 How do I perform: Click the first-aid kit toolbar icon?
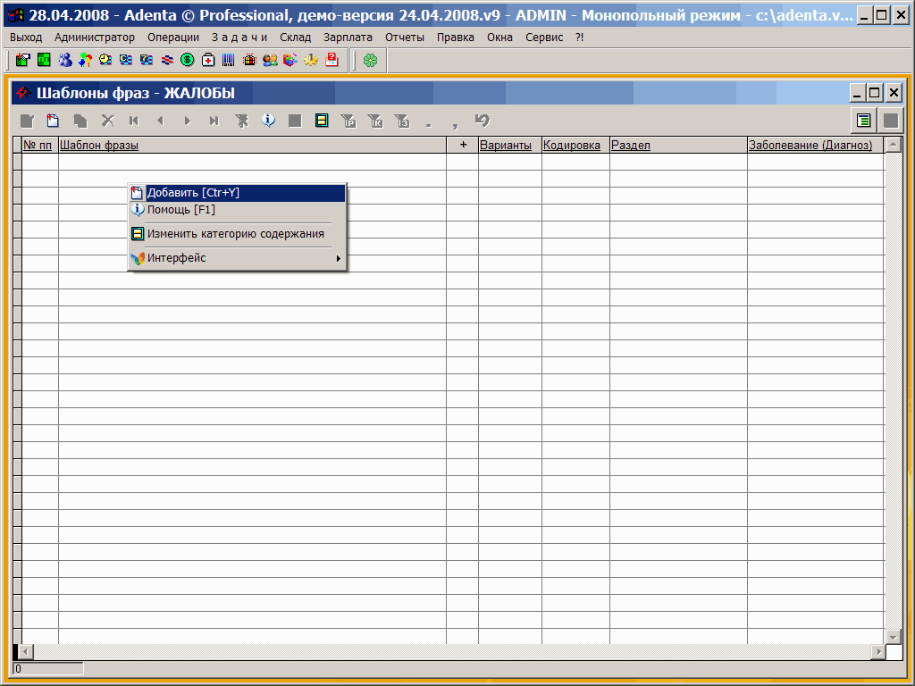coord(208,60)
